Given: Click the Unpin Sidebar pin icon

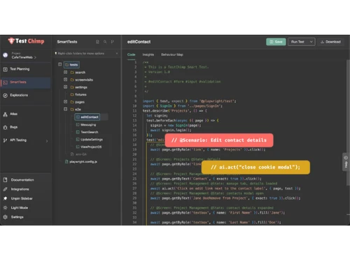Looking at the screenshot, I should [5, 198].
